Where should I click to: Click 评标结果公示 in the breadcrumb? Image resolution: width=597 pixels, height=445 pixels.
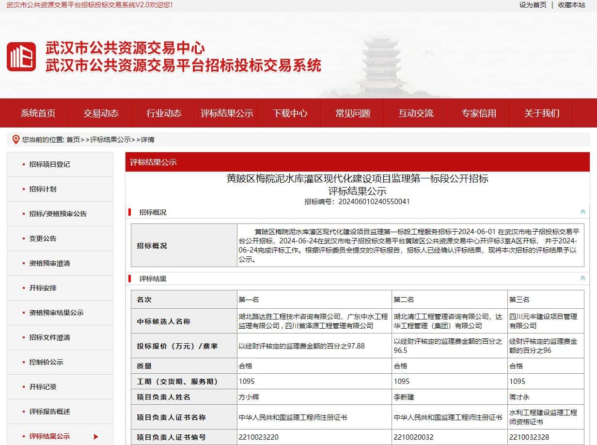click(x=110, y=140)
